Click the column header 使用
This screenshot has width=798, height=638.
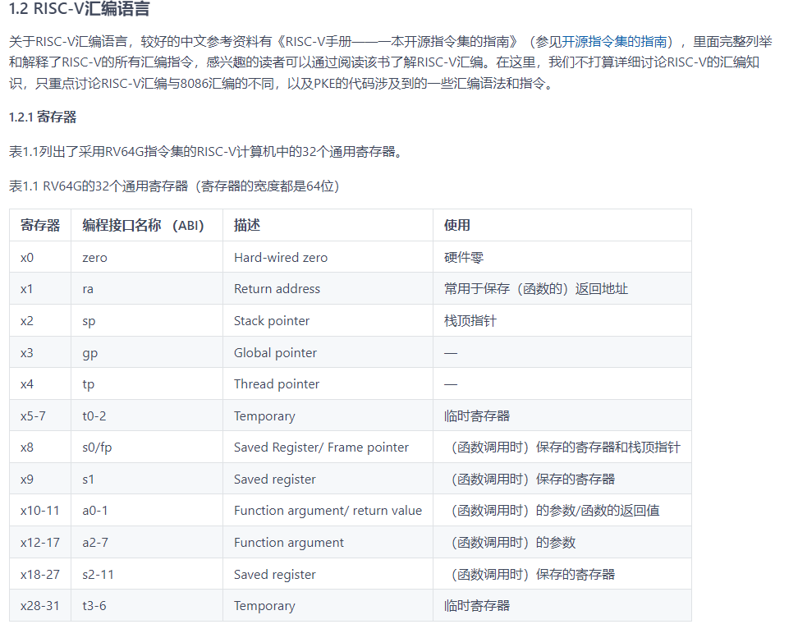(562, 225)
